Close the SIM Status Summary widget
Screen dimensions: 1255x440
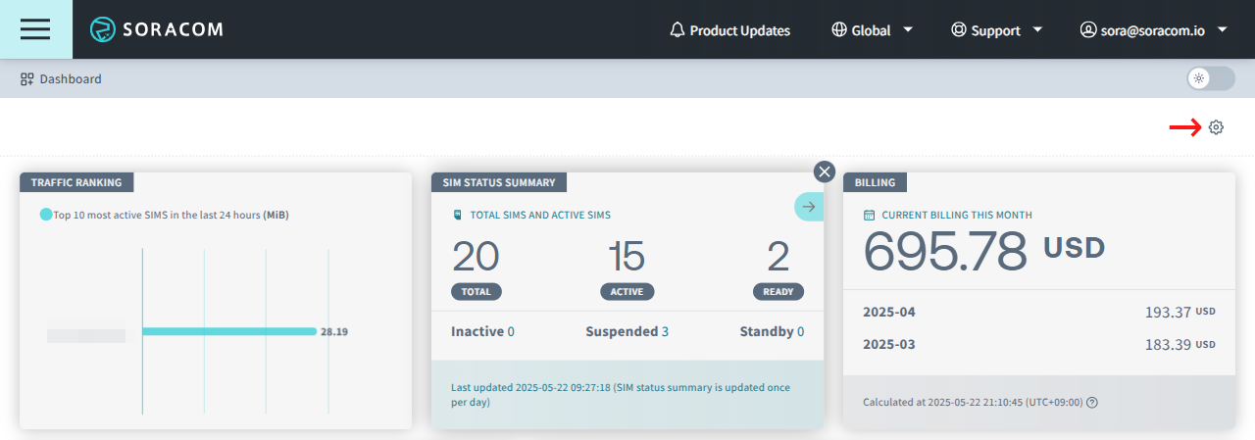(825, 171)
